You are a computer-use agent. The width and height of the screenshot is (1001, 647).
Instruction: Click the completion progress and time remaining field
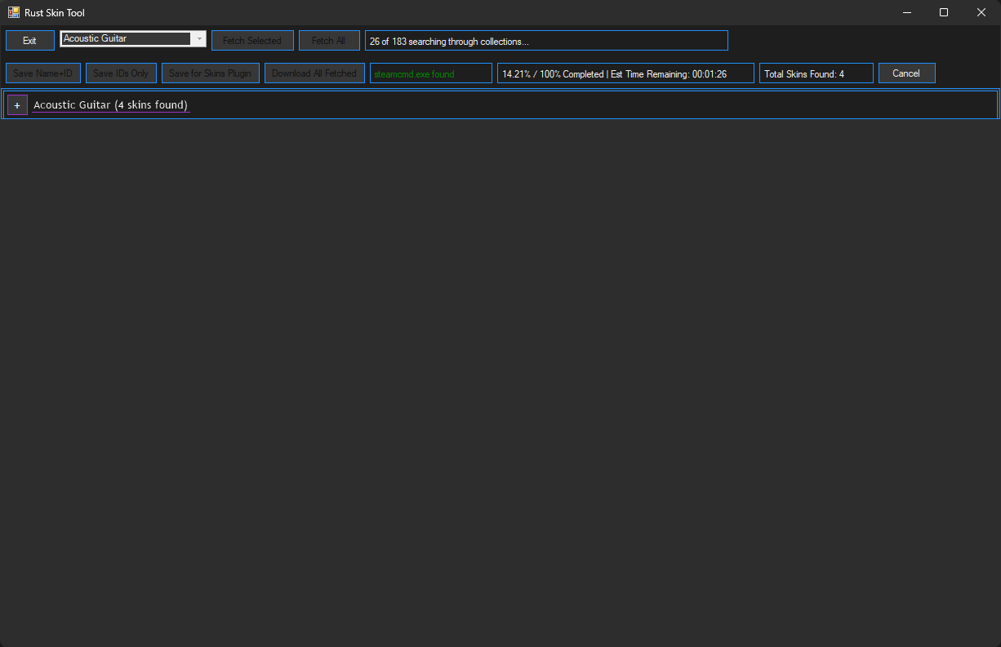pyautogui.click(x=625, y=73)
